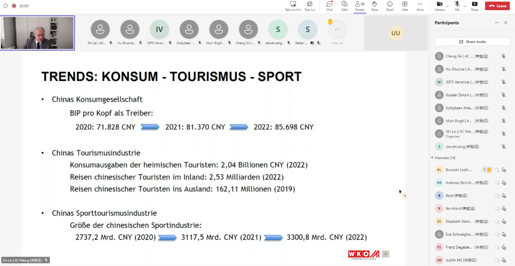The width and height of the screenshot is (515, 266).
Task: Close the Participants panel
Action: pos(505,23)
